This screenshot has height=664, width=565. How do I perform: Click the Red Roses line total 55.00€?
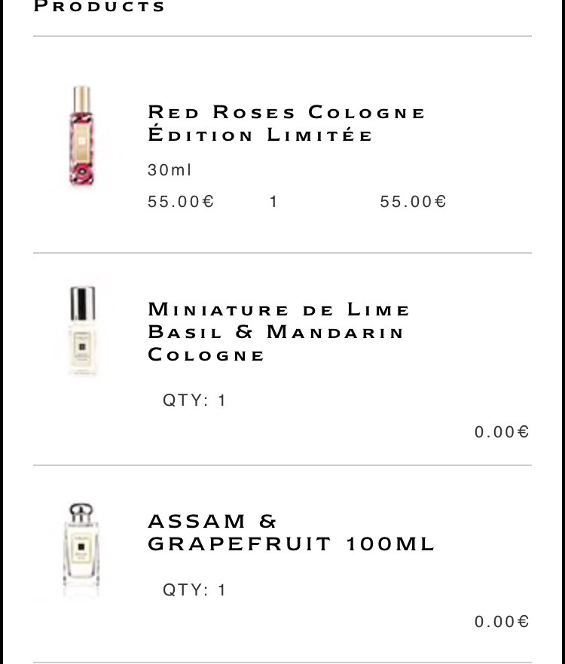[413, 202]
